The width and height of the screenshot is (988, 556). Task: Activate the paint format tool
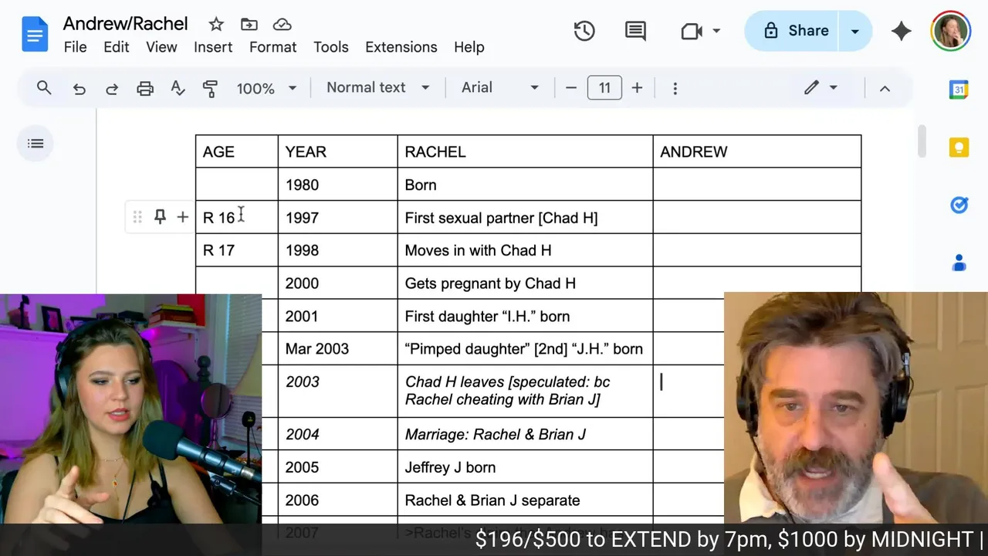point(210,88)
